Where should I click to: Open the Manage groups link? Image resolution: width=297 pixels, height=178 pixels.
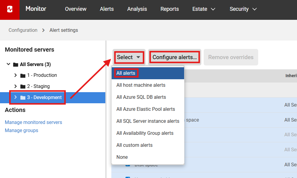[21, 130]
